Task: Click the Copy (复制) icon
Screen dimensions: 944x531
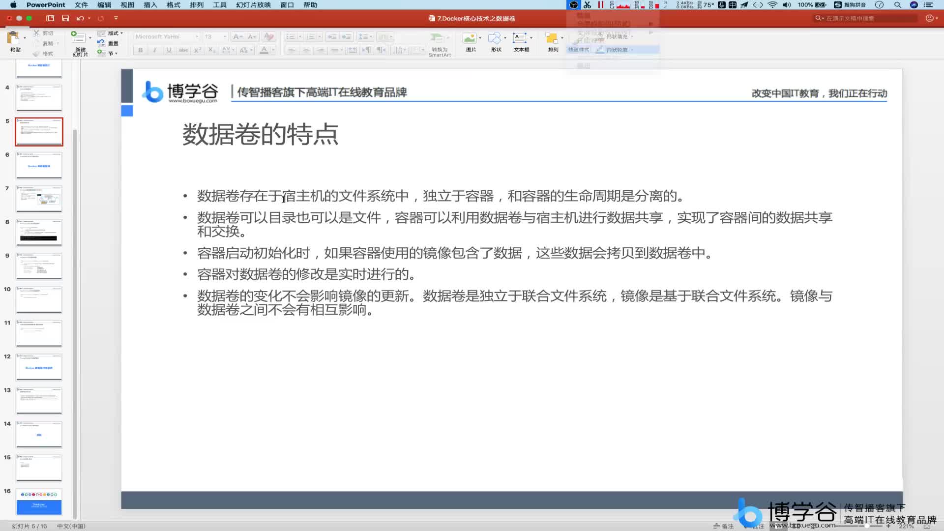Action: point(37,43)
